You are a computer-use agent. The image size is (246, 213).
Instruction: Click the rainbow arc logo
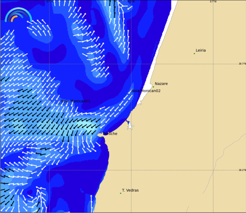point(18,15)
